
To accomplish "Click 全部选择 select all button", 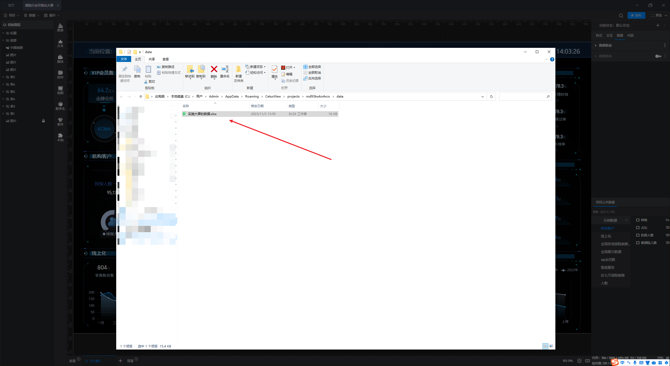I will coord(312,67).
